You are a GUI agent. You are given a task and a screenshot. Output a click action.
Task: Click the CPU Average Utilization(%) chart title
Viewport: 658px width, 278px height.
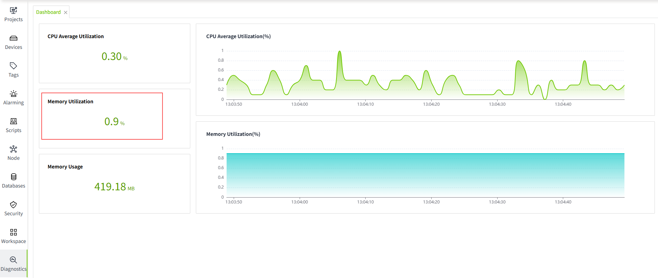tap(238, 36)
